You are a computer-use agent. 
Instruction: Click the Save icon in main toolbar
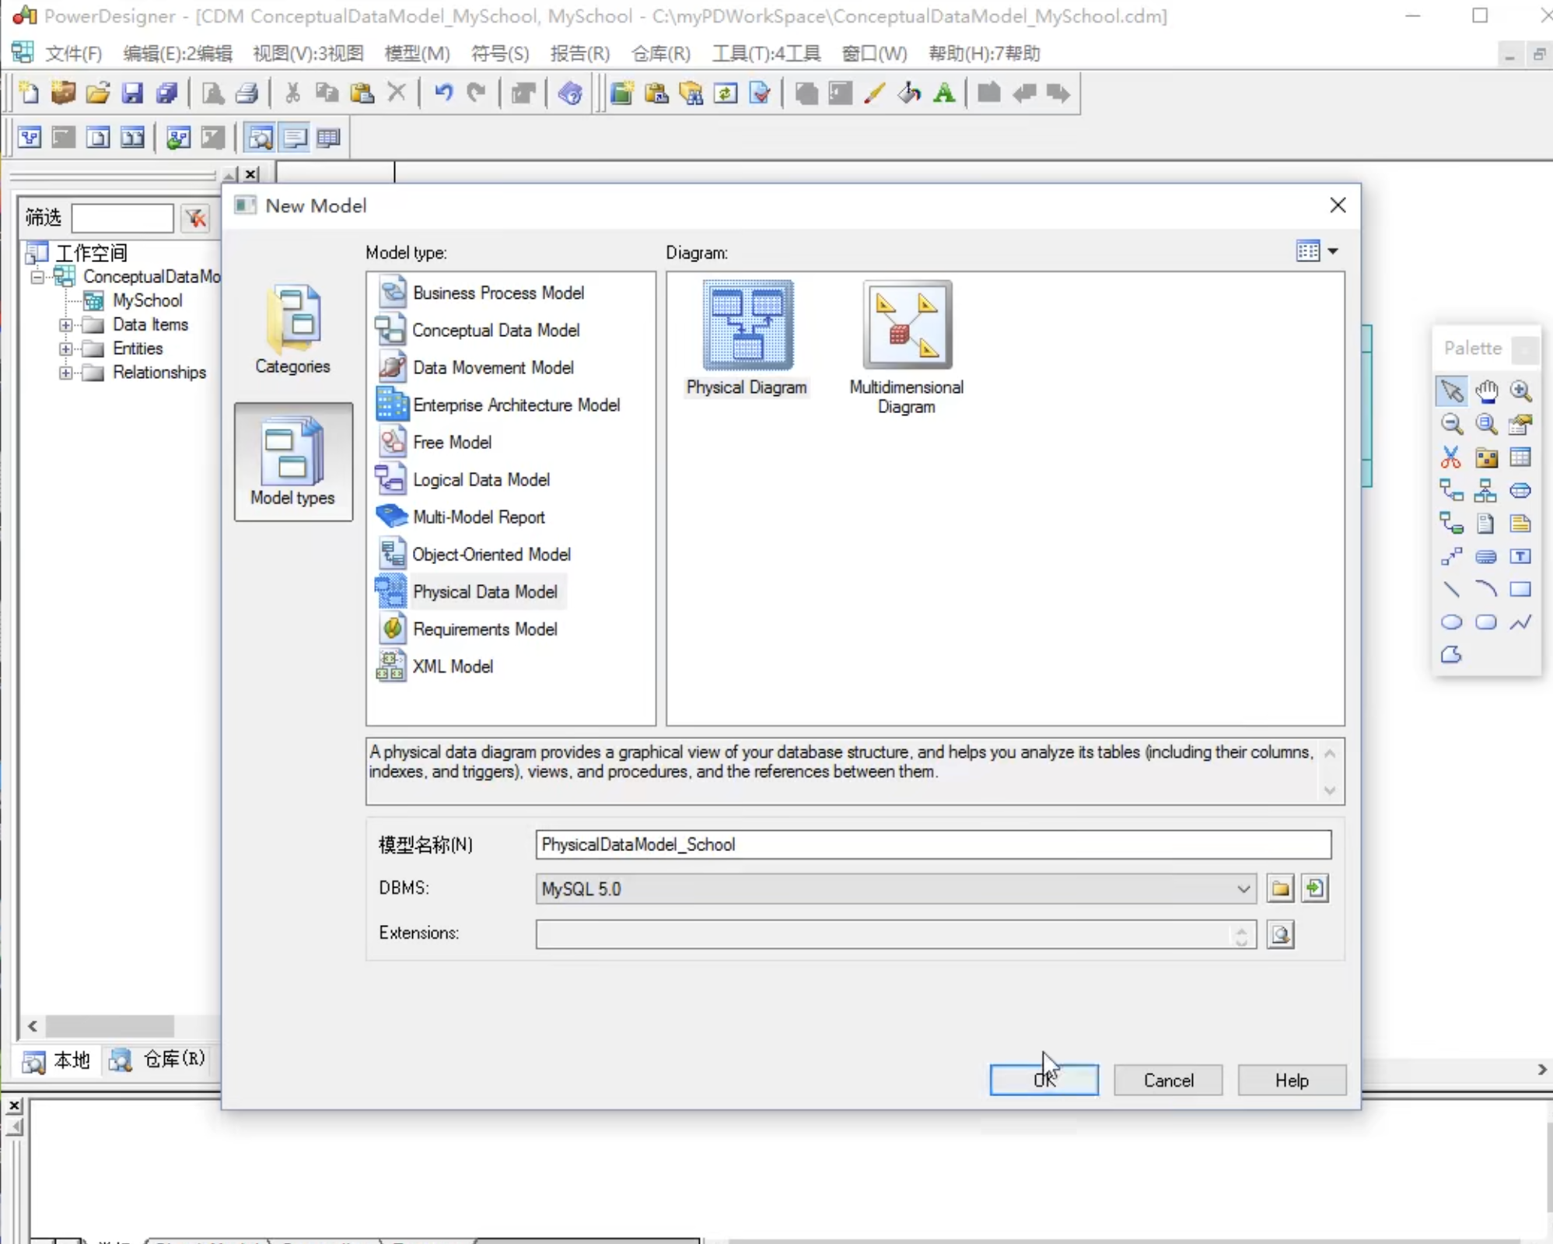pos(132,93)
